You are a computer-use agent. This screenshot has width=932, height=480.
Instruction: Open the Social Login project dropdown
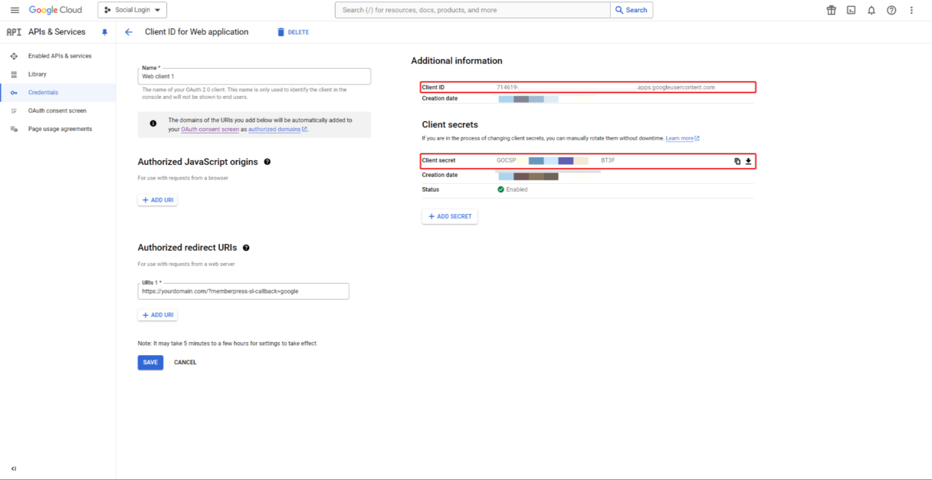(x=131, y=10)
